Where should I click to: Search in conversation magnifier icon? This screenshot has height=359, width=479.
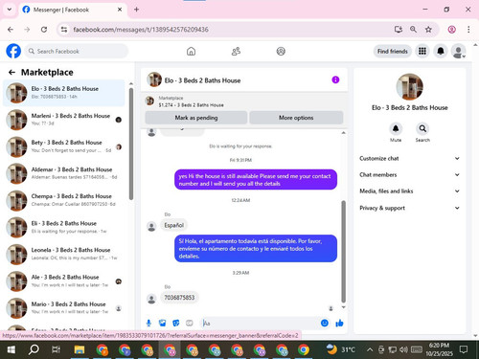click(422, 128)
